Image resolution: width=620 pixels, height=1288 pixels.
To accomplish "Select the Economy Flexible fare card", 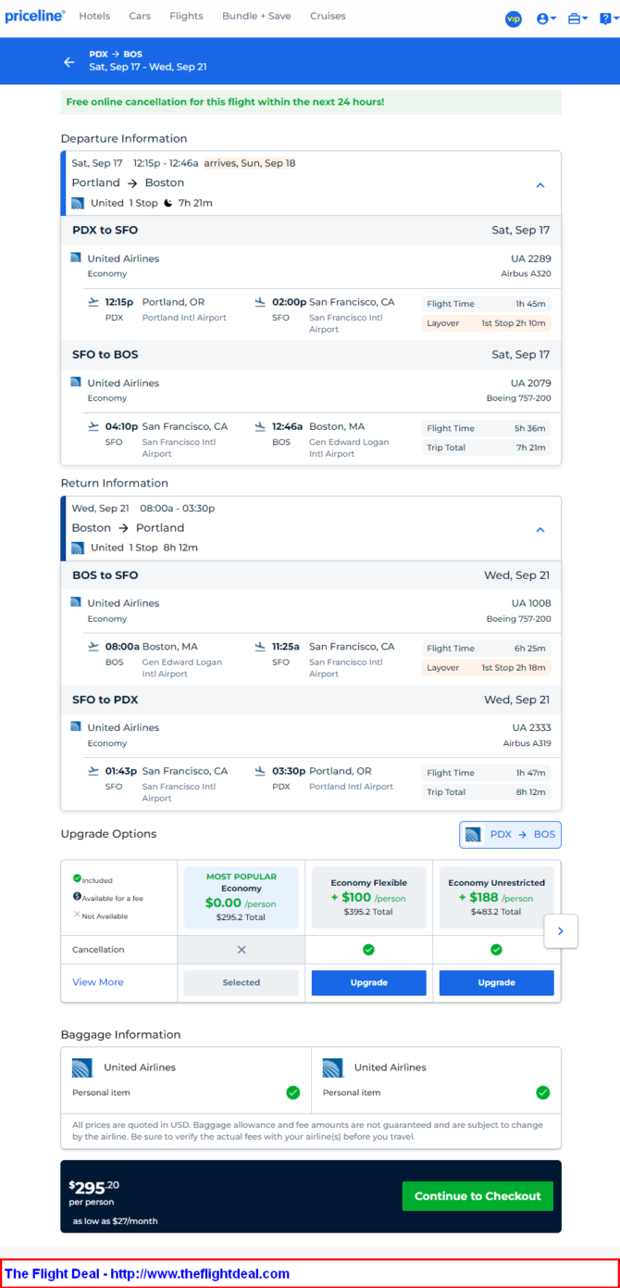I will point(369,898).
